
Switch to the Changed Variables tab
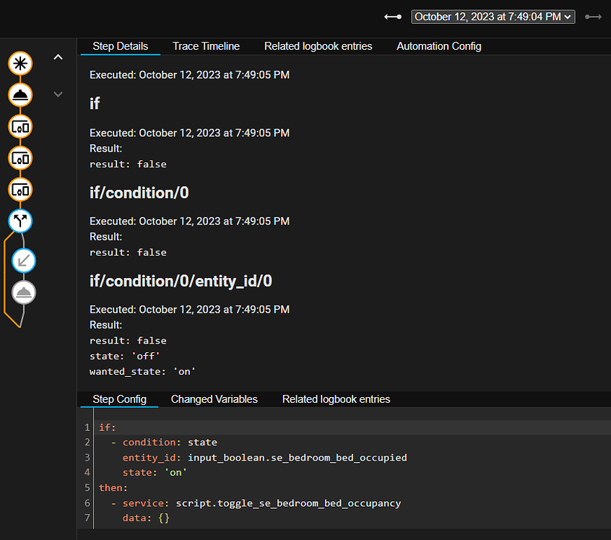pyautogui.click(x=214, y=399)
